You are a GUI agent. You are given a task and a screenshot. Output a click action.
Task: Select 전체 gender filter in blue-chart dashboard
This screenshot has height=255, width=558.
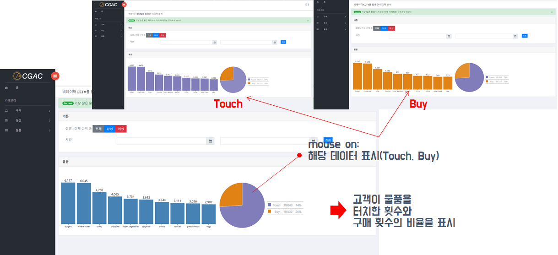point(98,129)
